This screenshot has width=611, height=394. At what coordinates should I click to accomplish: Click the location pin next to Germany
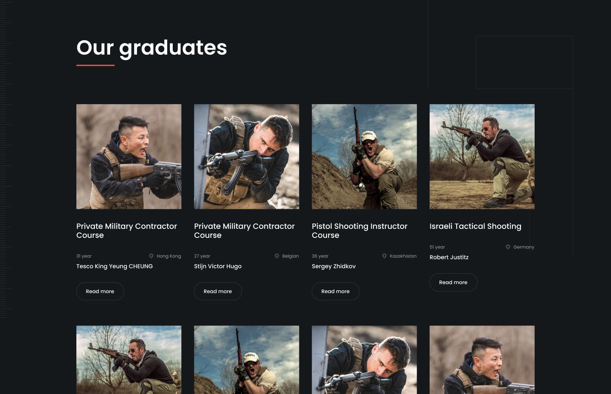[x=508, y=247]
